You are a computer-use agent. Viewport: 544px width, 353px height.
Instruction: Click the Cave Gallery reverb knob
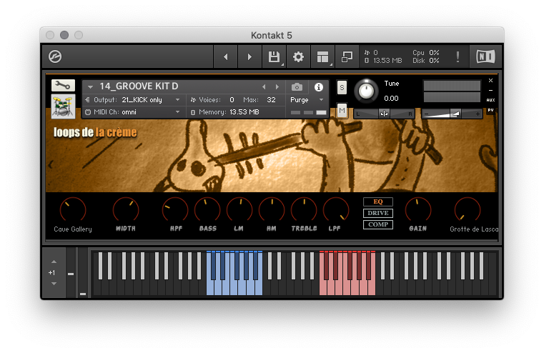pyautogui.click(x=73, y=210)
